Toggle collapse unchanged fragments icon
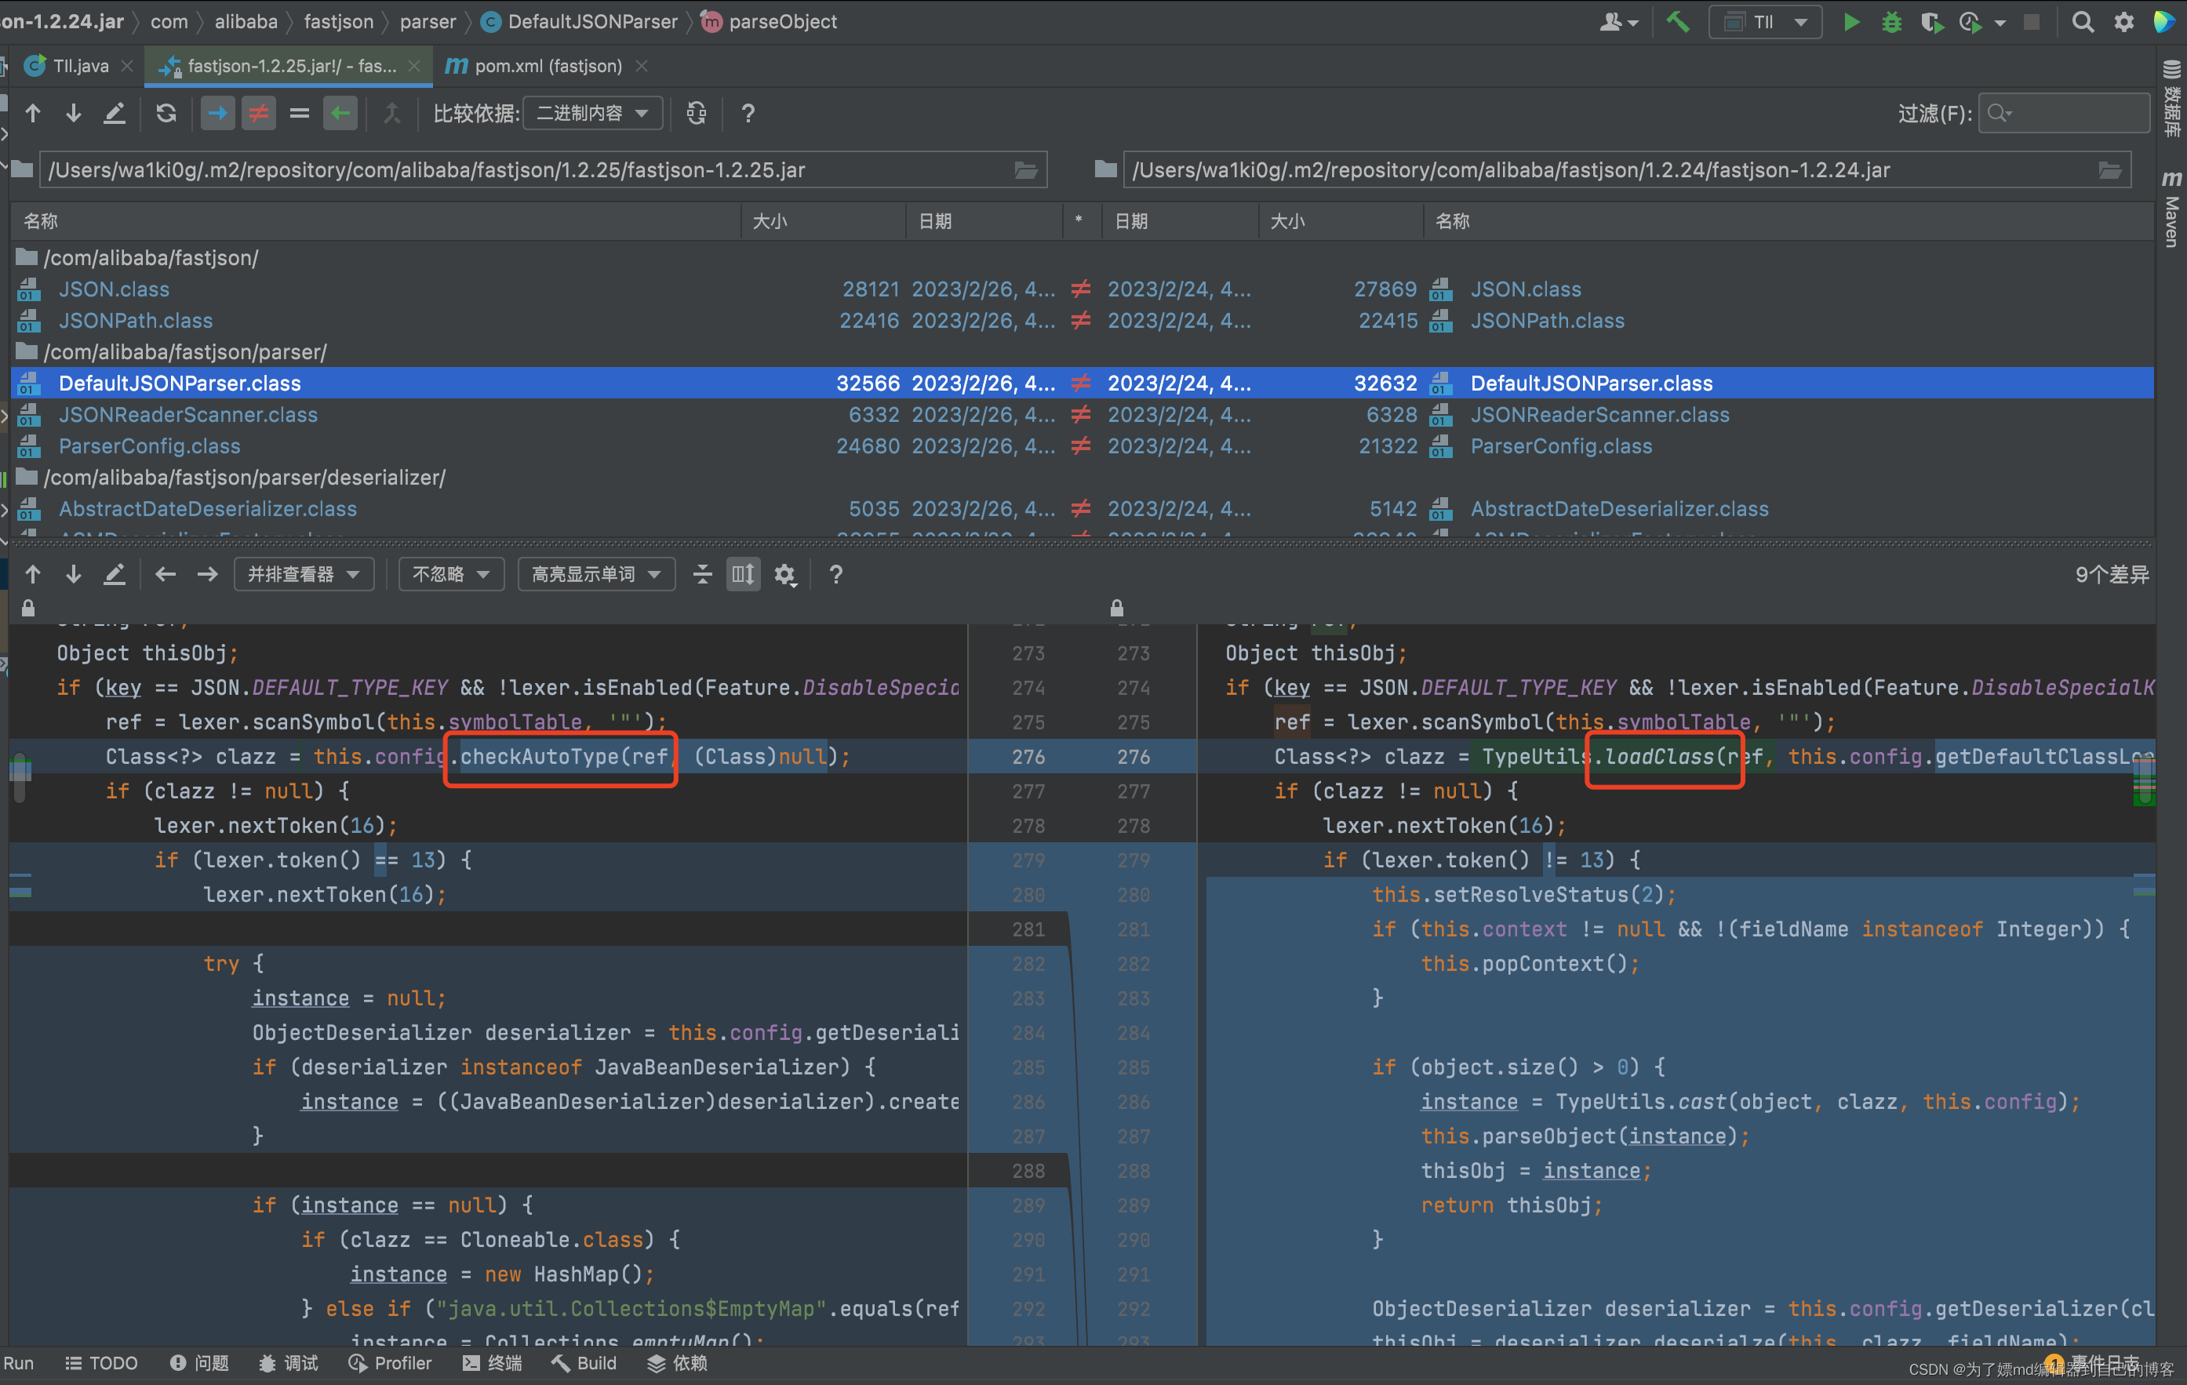Screen dimensions: 2187x1385 (702, 574)
